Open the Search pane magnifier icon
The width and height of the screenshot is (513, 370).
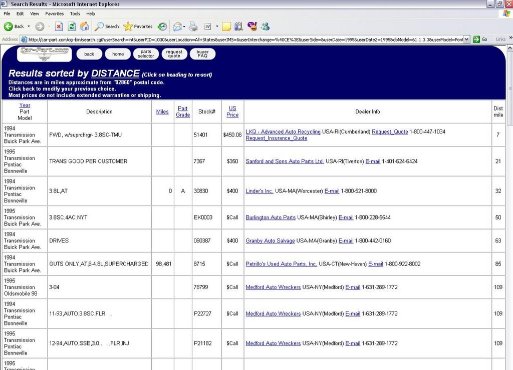pyautogui.click(x=107, y=26)
